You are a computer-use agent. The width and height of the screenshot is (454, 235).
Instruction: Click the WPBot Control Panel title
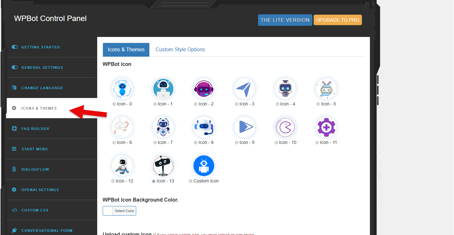click(x=50, y=18)
